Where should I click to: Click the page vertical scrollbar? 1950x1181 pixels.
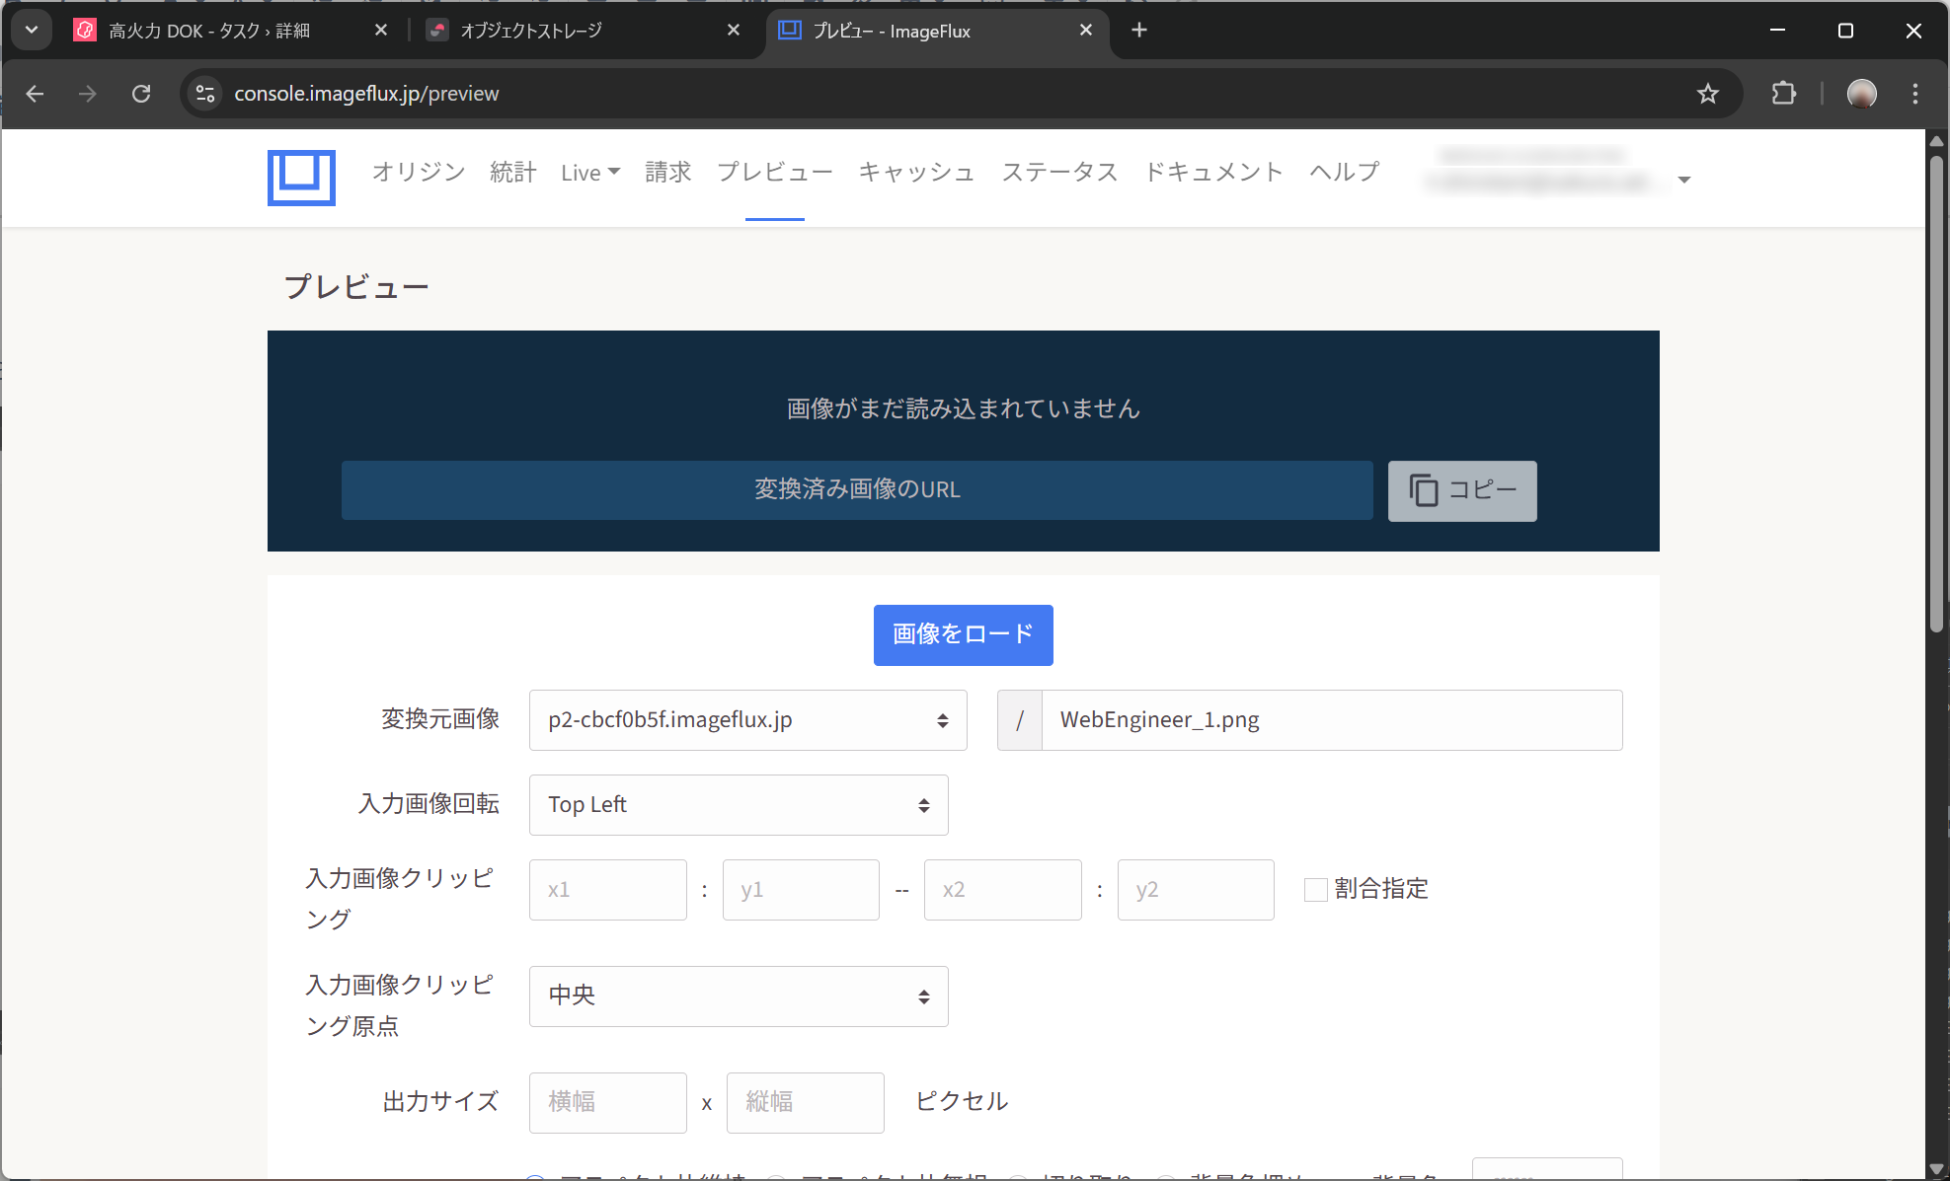(1936, 395)
